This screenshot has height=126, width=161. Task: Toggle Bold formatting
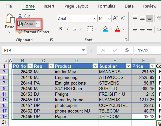coord(61,29)
